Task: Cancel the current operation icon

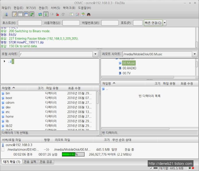Action: (x=52, y=14)
